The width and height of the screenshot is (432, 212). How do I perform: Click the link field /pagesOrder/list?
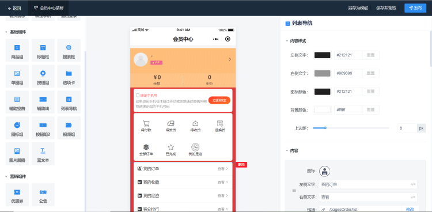(x=361, y=210)
